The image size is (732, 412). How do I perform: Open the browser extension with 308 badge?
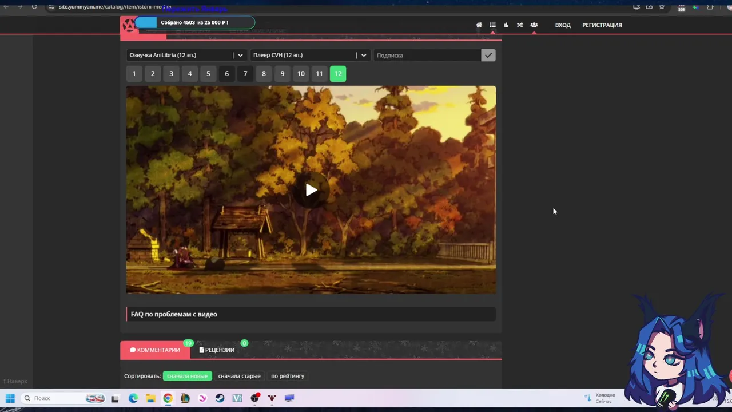(681, 7)
